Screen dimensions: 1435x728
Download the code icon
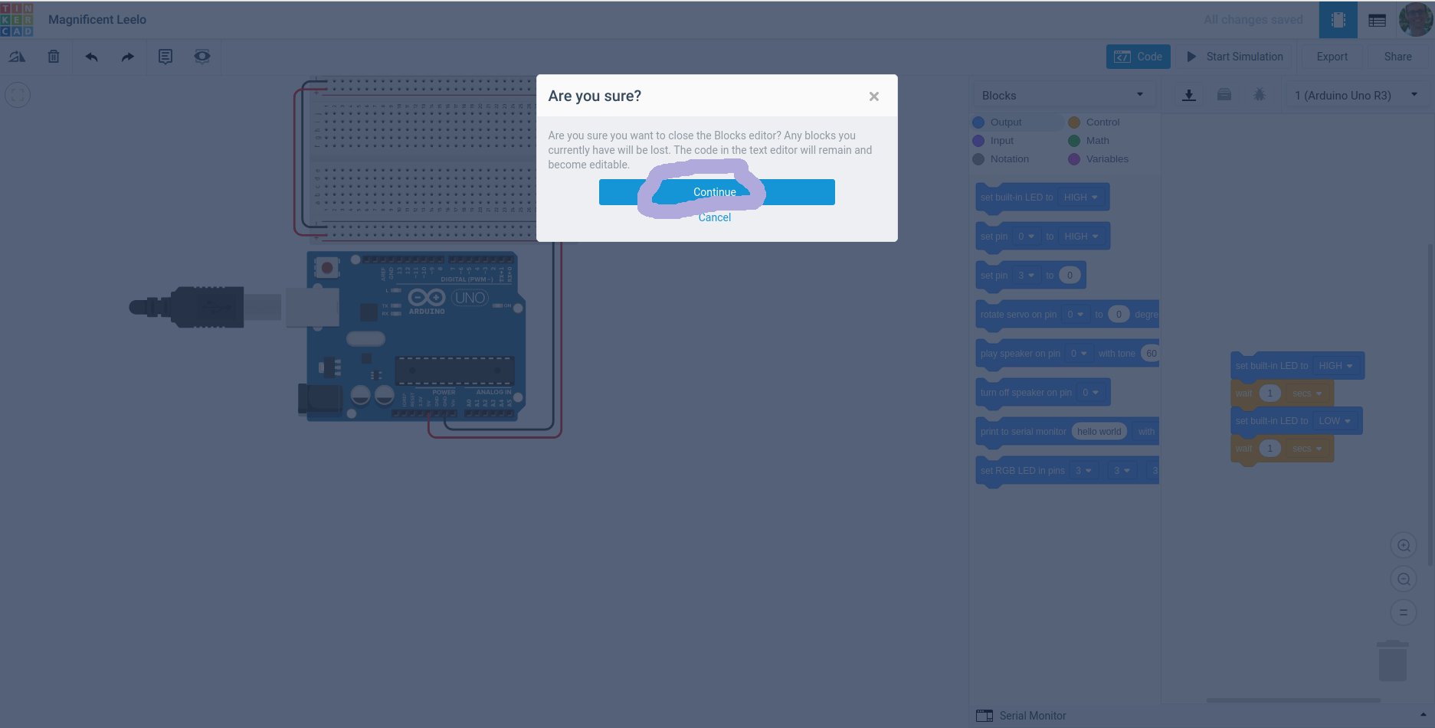pos(1188,95)
